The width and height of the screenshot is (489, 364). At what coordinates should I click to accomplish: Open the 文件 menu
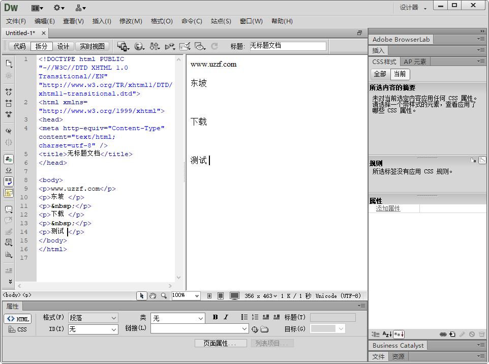coord(16,21)
